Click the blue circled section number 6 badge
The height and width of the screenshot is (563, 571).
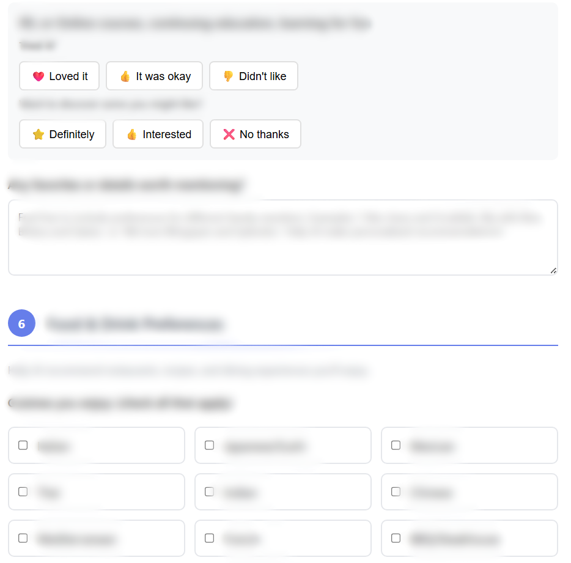point(21,323)
